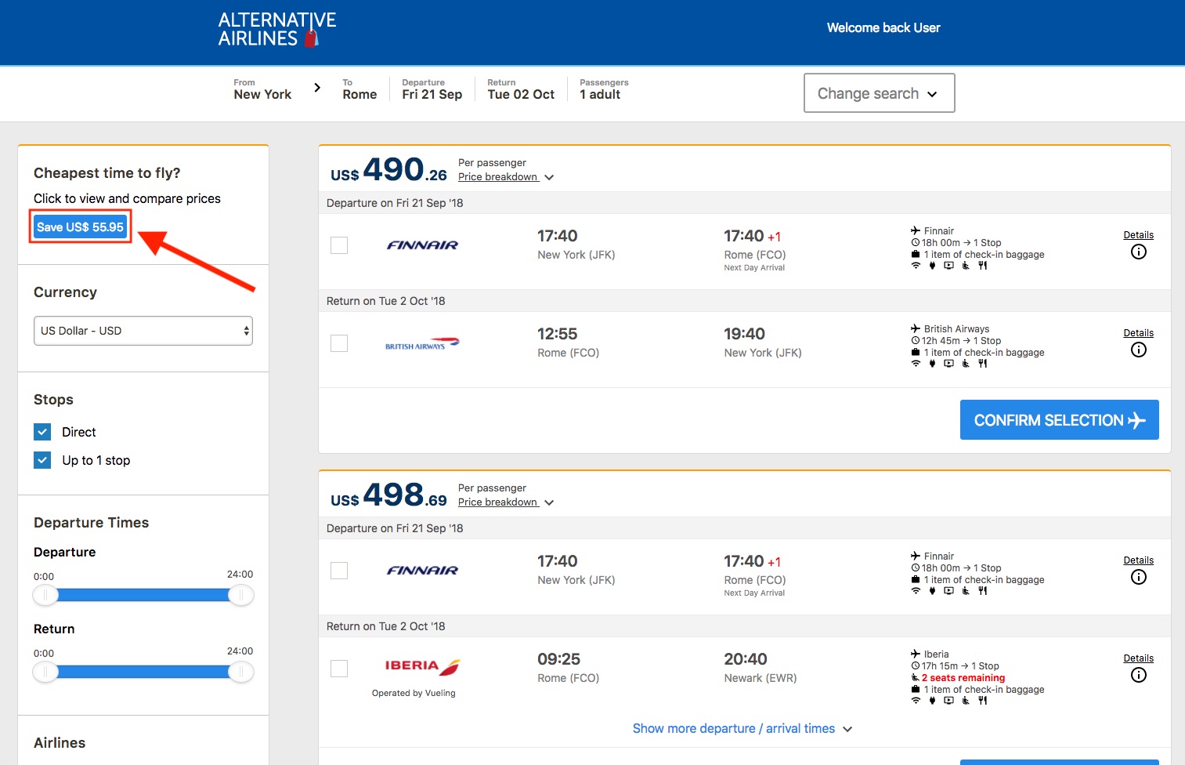Click Finnair logo in 498.69 fare

pos(422,571)
